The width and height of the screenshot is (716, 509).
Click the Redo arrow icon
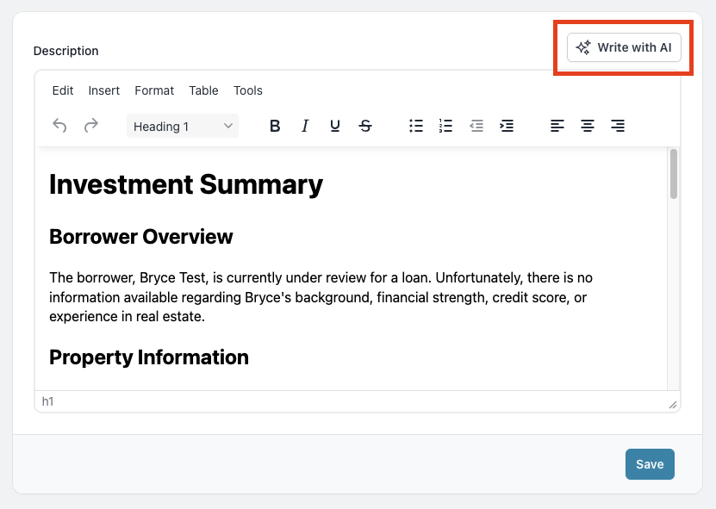90,126
